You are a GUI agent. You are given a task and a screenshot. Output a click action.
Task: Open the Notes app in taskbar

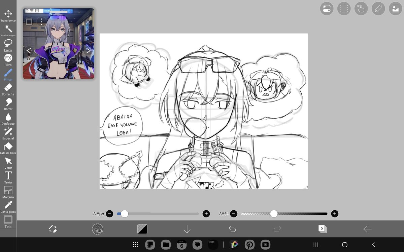point(150,245)
